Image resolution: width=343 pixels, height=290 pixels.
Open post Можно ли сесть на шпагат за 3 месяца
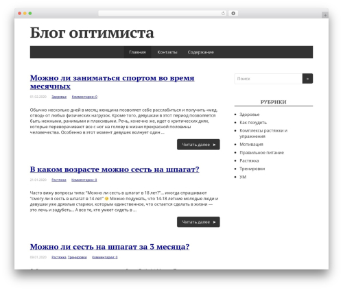coord(110,247)
